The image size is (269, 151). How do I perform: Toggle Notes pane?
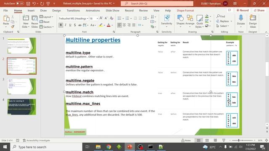coord(186,141)
